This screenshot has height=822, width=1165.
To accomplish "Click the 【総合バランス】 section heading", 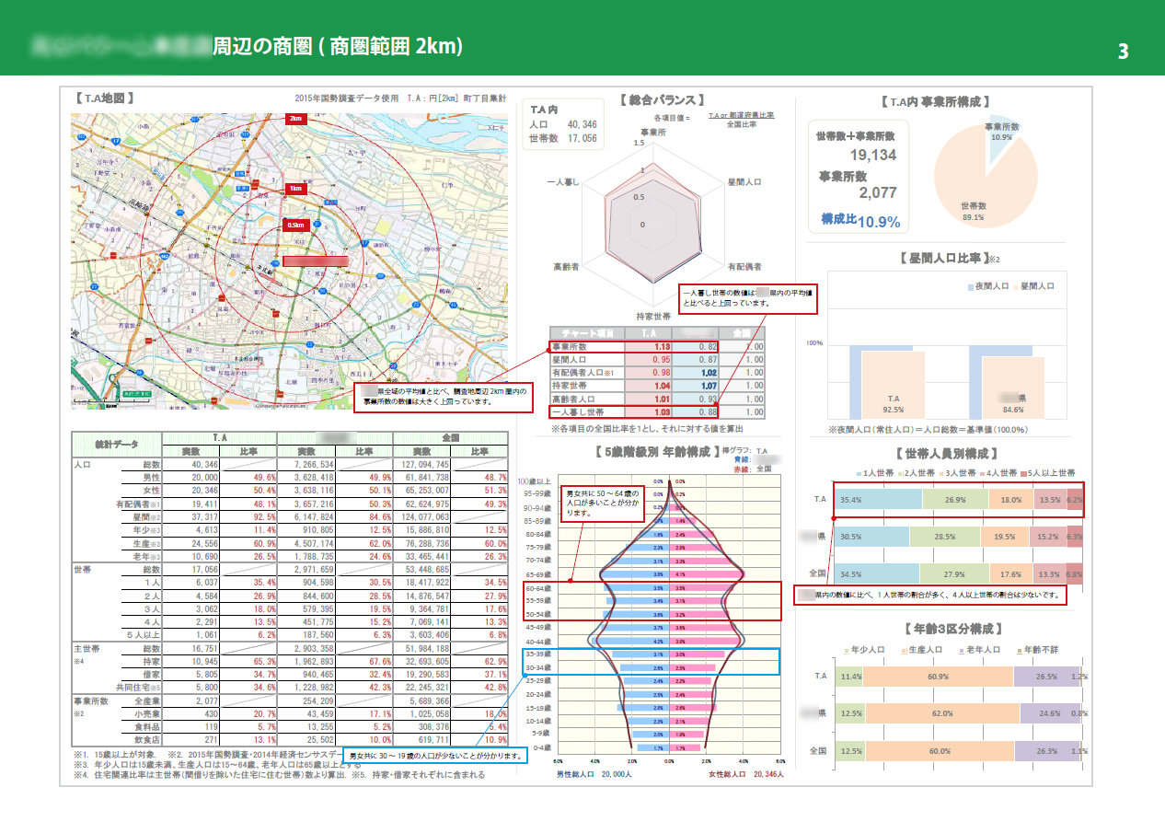I will (x=662, y=100).
